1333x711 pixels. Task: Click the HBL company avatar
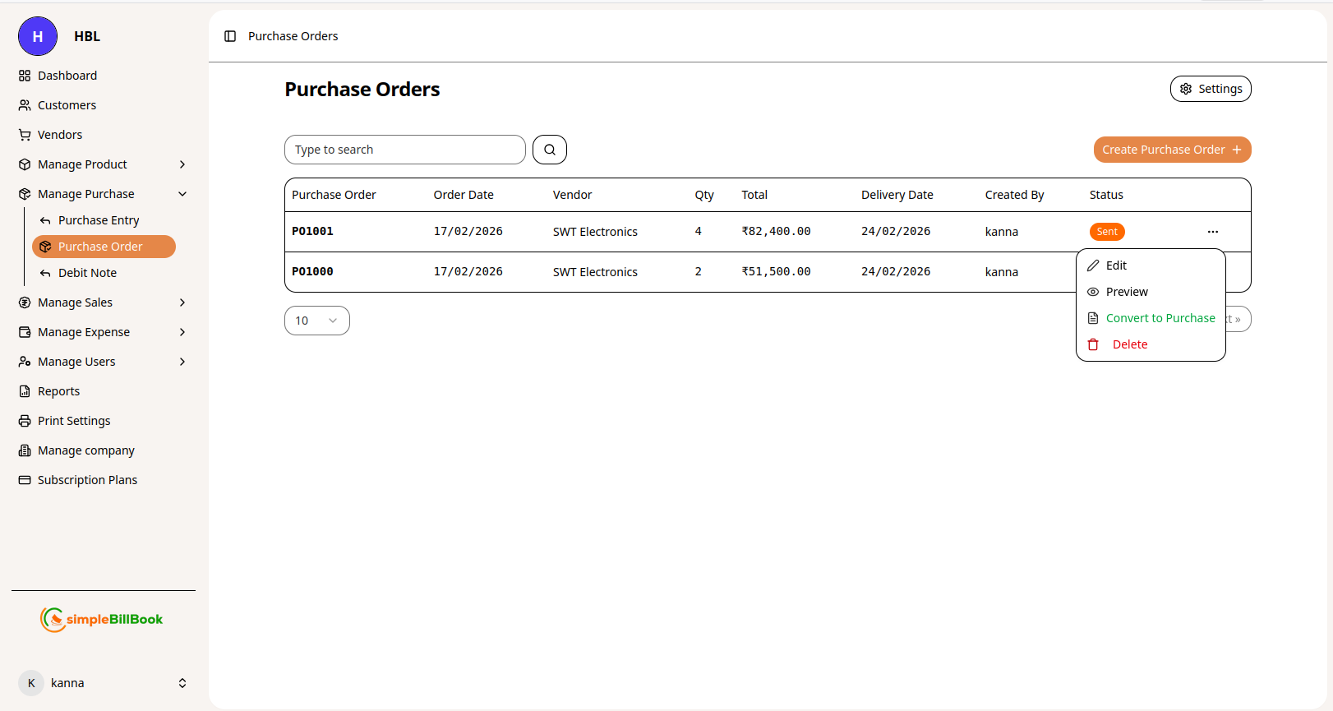tap(38, 36)
